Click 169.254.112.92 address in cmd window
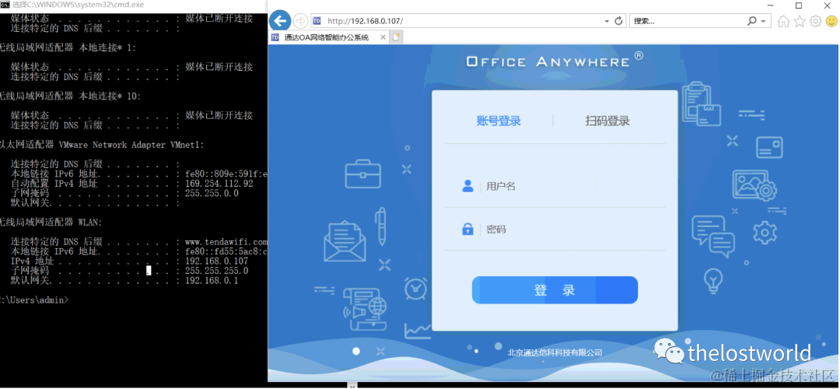840x389 pixels. (219, 184)
